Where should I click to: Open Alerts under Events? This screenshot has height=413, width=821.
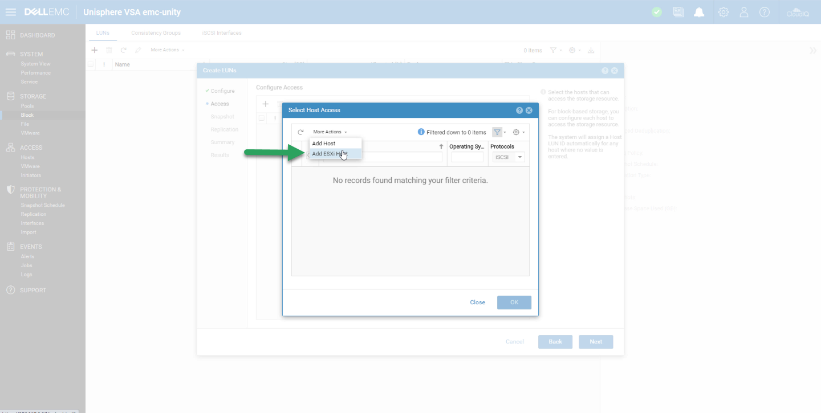click(x=28, y=256)
